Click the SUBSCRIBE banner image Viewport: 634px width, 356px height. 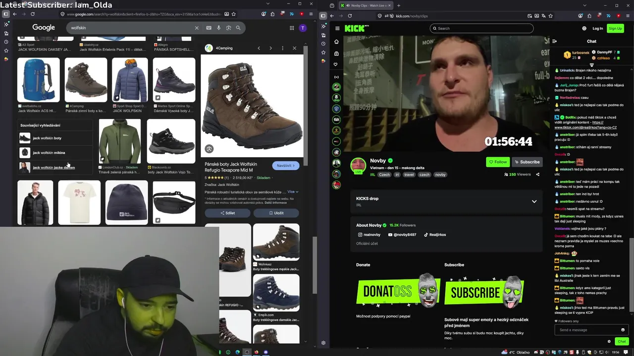(x=484, y=291)
